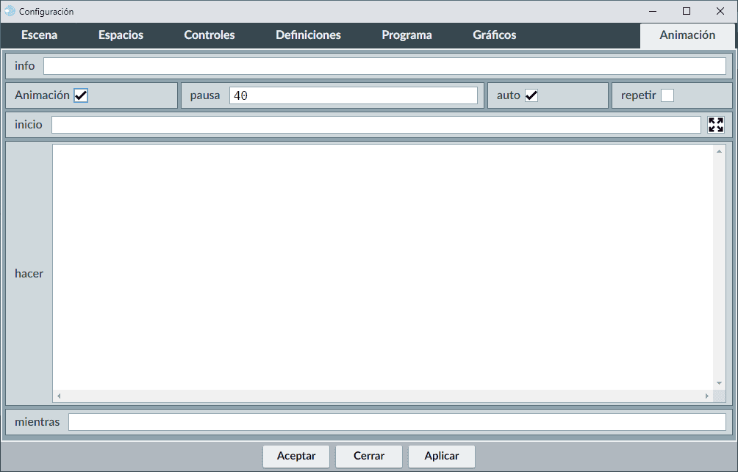Switch to the Escena tab

pyautogui.click(x=39, y=35)
